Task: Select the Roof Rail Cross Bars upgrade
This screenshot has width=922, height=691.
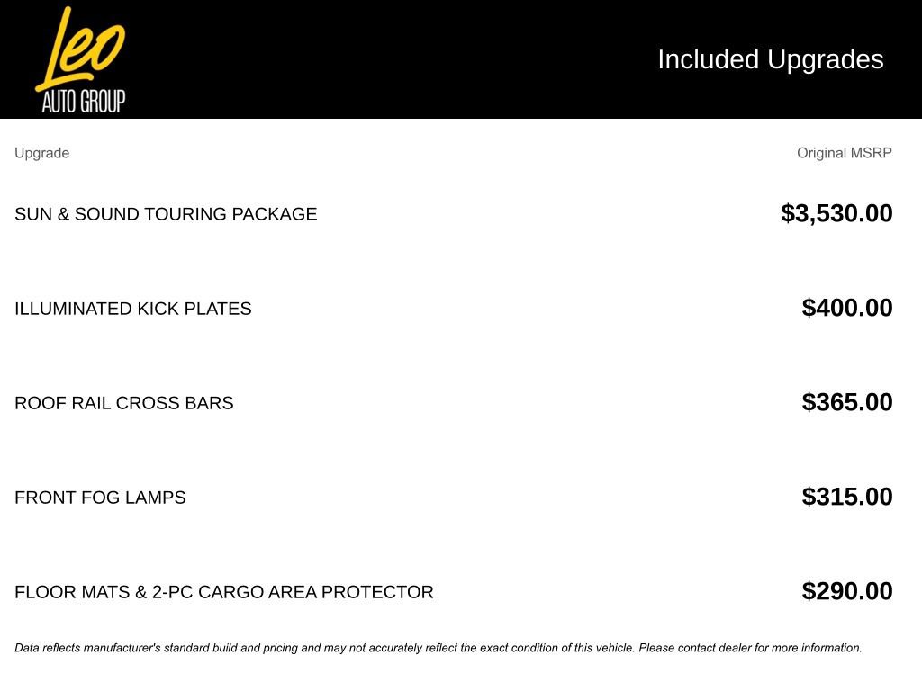Action: tap(124, 403)
